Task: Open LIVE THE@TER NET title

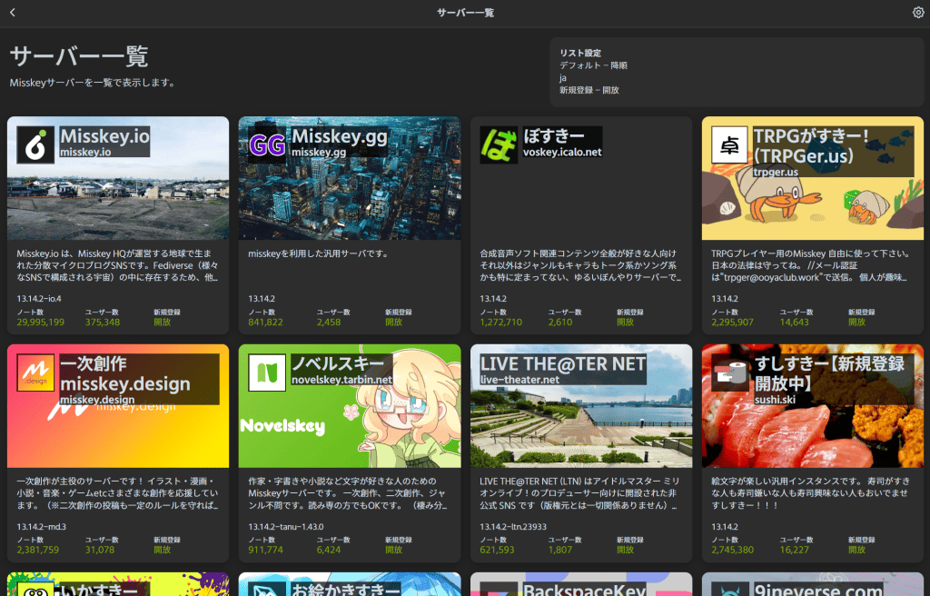Action: coord(562,364)
